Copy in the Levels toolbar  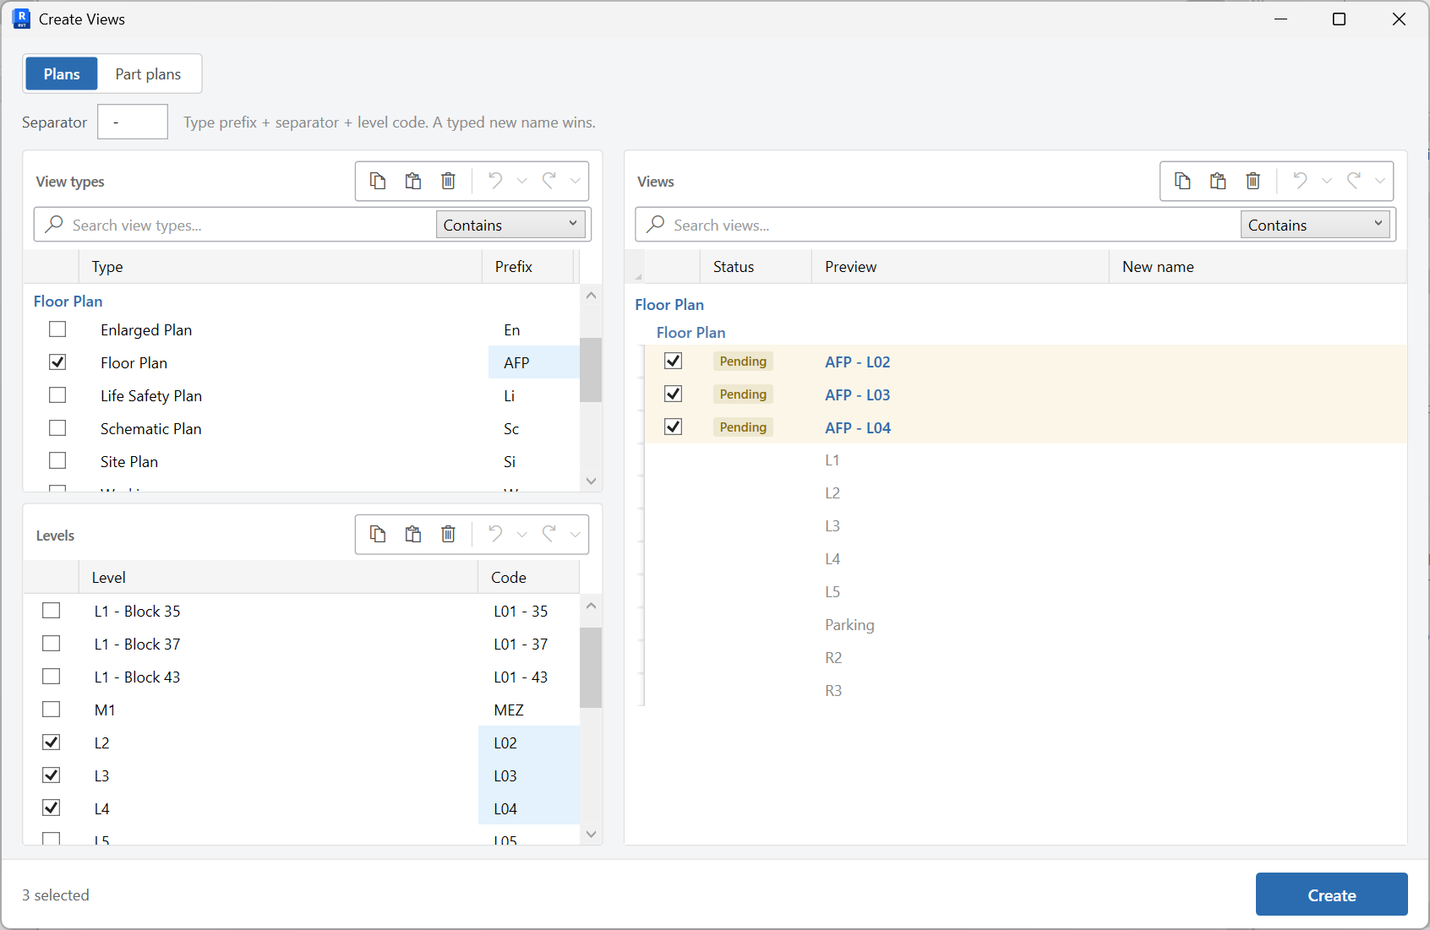(x=378, y=534)
